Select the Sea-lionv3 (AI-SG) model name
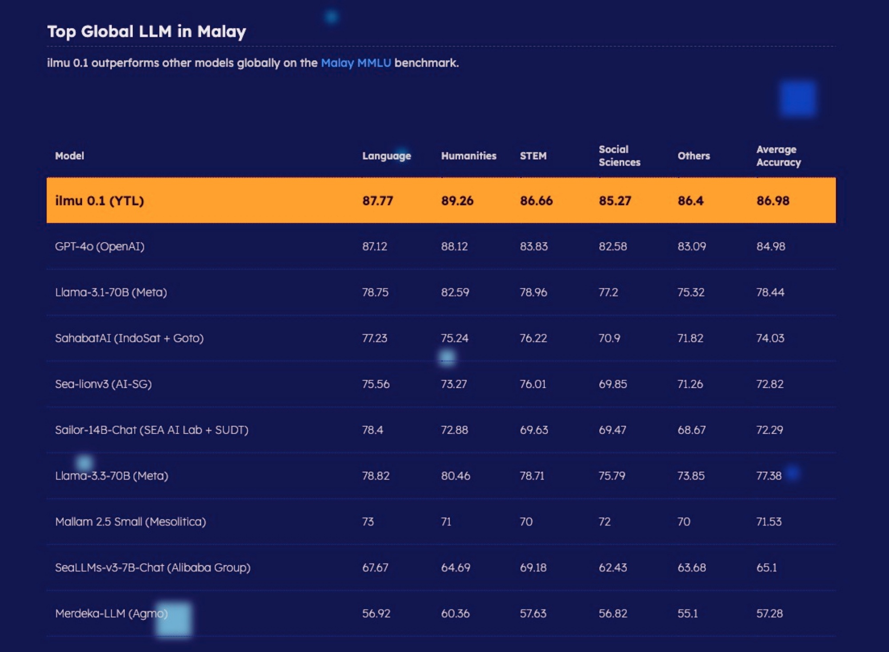 pyautogui.click(x=103, y=384)
